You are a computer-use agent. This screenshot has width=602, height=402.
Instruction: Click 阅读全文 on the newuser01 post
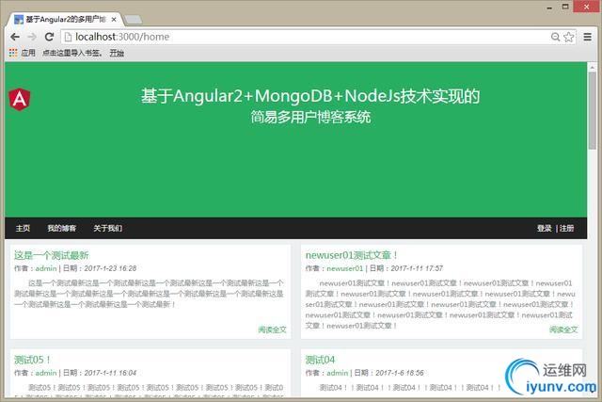click(563, 330)
